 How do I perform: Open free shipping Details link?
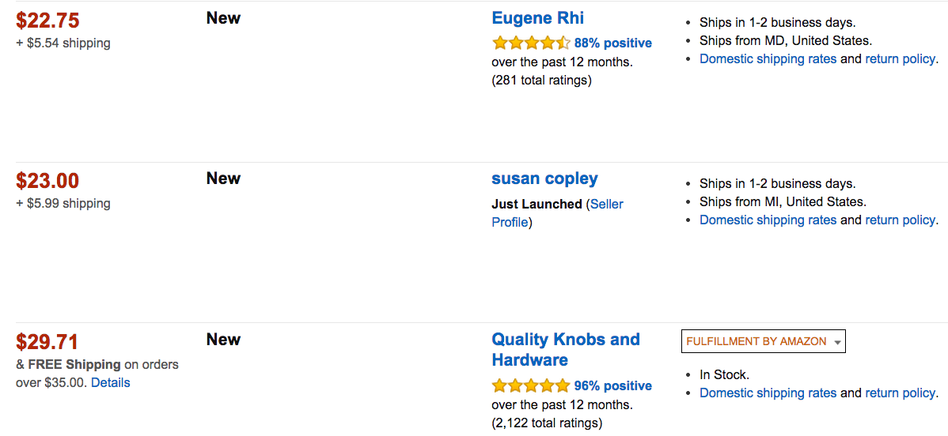click(x=110, y=382)
